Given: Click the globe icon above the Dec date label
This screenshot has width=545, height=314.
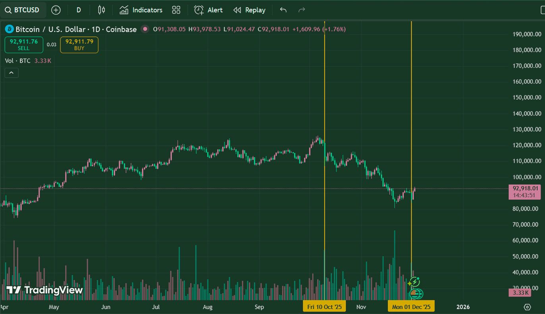Looking at the screenshot, I should (416, 294).
